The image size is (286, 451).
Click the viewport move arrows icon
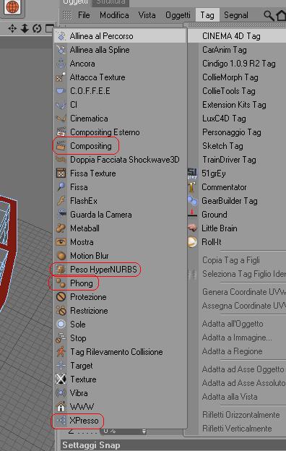point(12,28)
